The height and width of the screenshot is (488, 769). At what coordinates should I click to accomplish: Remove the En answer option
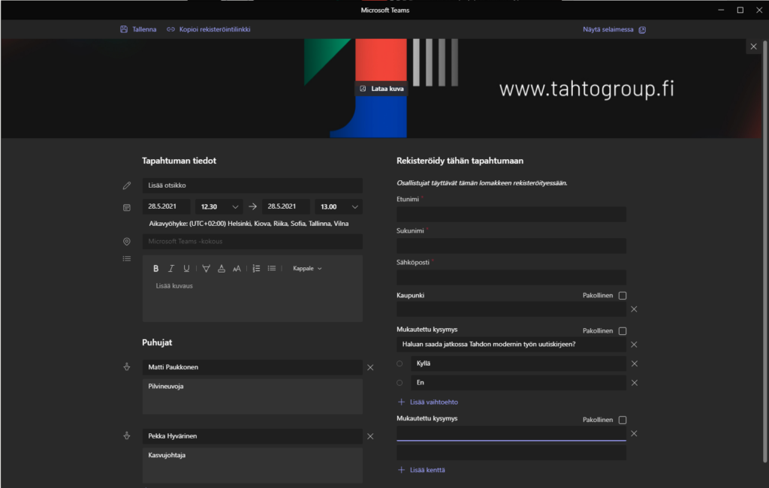coord(634,383)
